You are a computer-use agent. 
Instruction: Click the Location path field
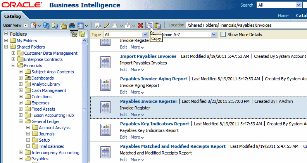(247, 25)
